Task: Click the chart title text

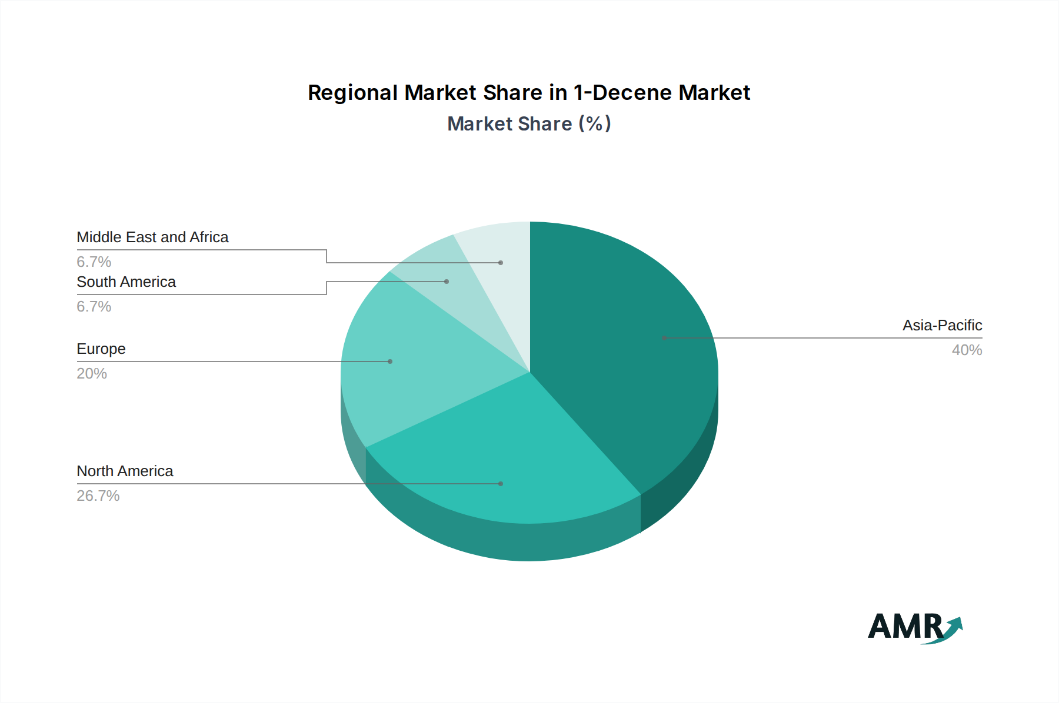Action: coord(528,92)
